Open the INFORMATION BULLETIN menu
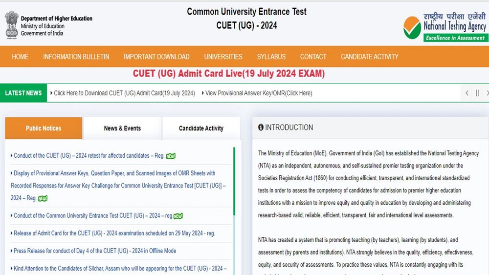489x275 pixels. click(x=76, y=57)
